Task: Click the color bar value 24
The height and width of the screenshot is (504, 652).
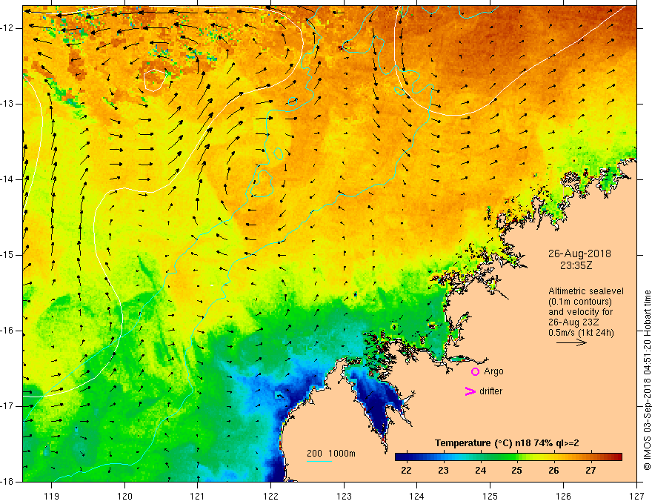Action: coord(480,471)
